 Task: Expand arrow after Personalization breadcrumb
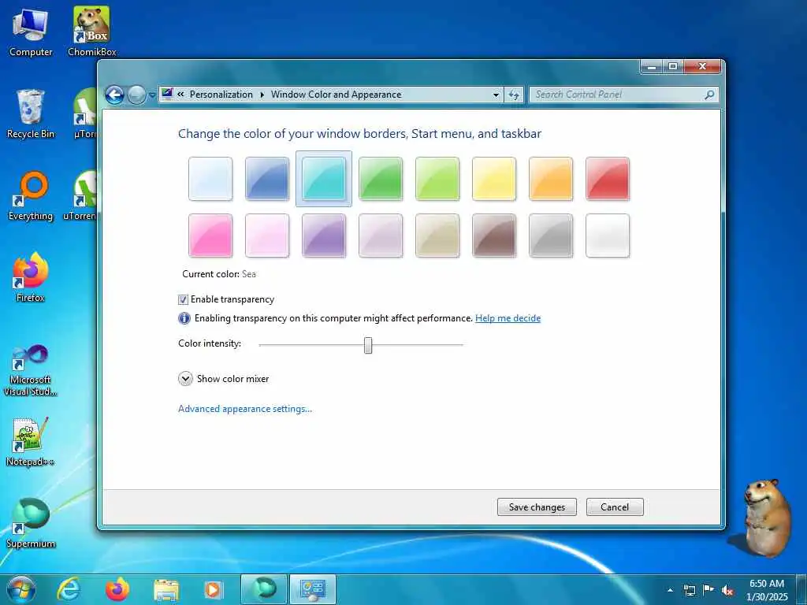click(x=262, y=95)
